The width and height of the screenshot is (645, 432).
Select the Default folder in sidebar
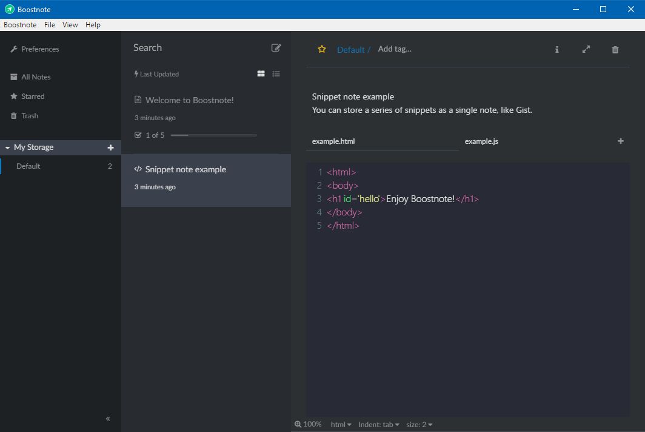click(x=61, y=166)
